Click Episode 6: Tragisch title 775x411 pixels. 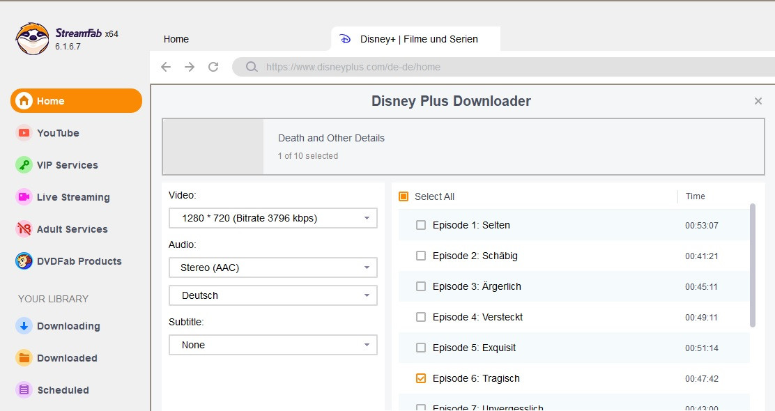tap(476, 378)
